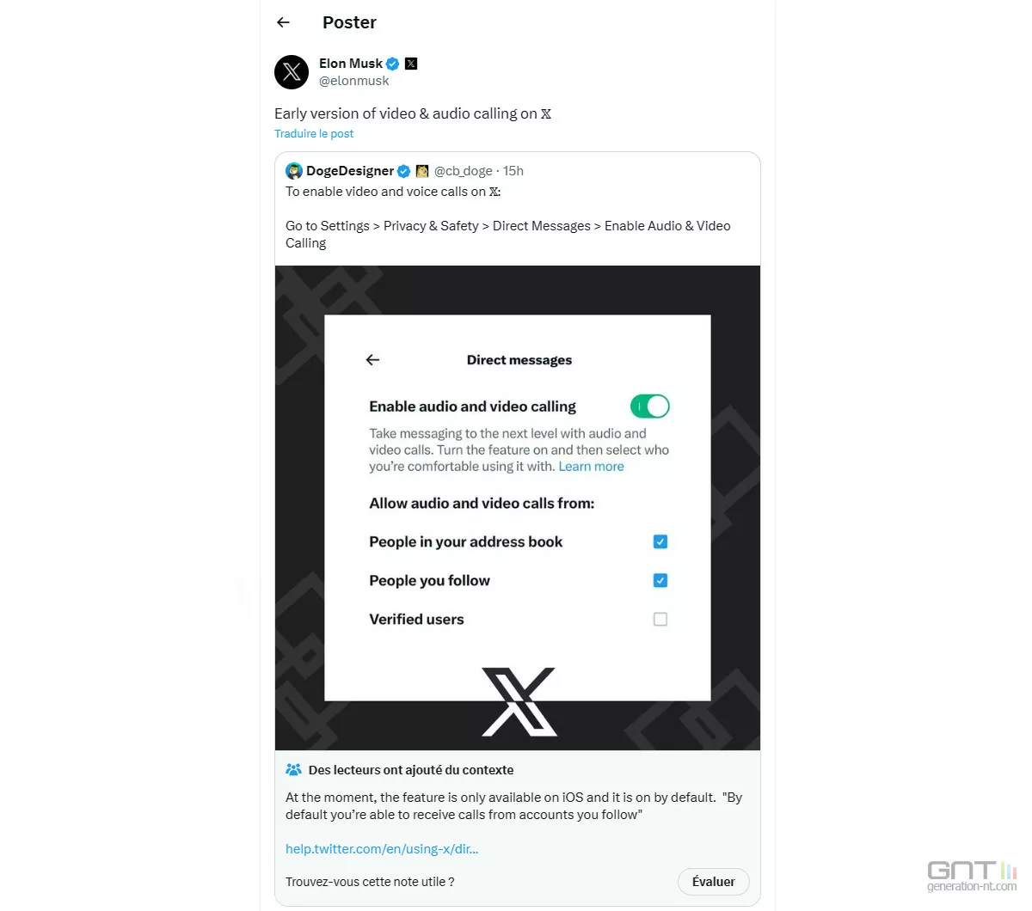Open DogeDesigner's profile avatar
This screenshot has height=911, width=1032.
point(294,171)
